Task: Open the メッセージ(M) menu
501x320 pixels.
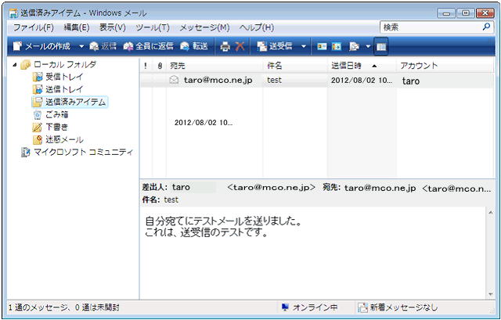Action: 204,27
